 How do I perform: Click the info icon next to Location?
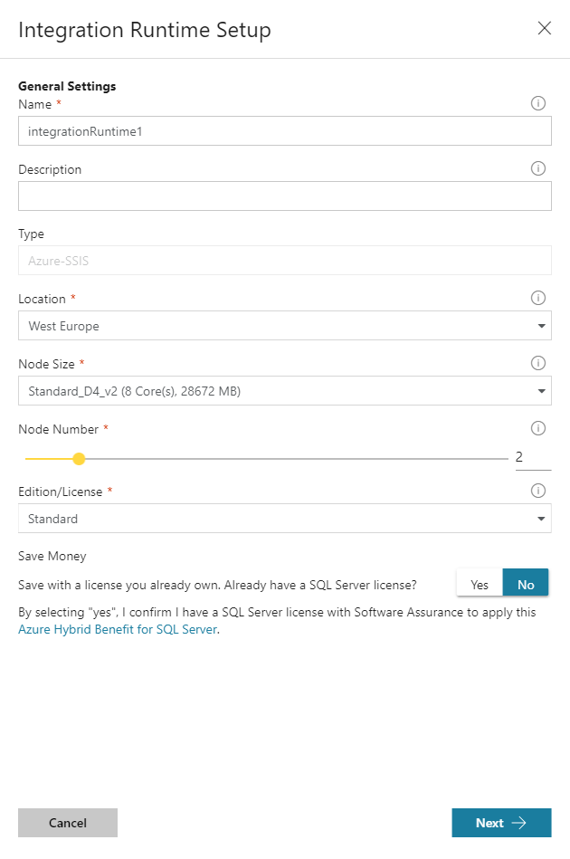(538, 298)
